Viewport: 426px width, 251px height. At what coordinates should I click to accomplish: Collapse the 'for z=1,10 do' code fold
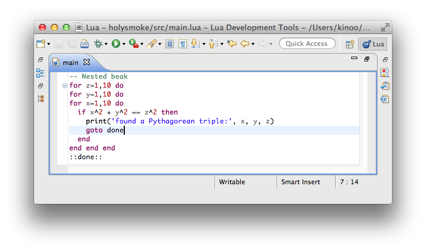tap(65, 86)
